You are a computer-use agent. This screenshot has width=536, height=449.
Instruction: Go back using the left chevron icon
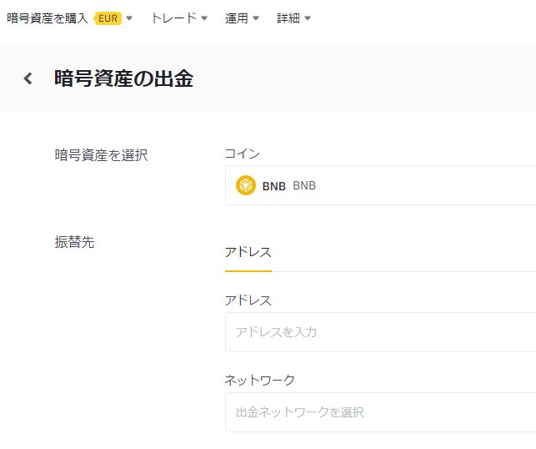(28, 78)
